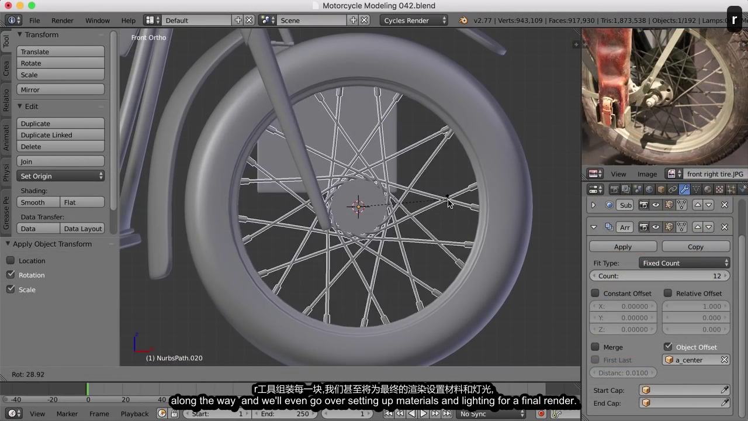748x421 pixels.
Task: Enable the Merge checkbox
Action: tap(595, 347)
